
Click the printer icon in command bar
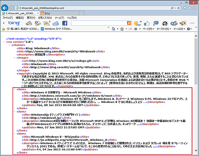135,29
